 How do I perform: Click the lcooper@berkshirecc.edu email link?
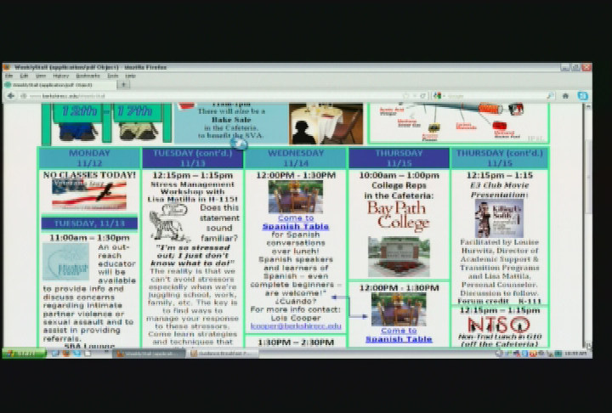coord(295,325)
